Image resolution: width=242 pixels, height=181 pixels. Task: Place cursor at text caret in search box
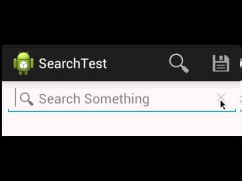click(15, 98)
